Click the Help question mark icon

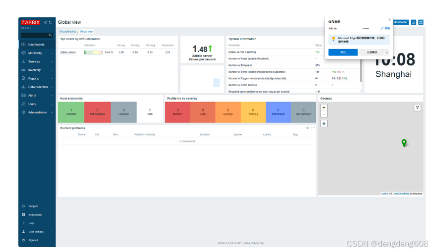coord(23,223)
